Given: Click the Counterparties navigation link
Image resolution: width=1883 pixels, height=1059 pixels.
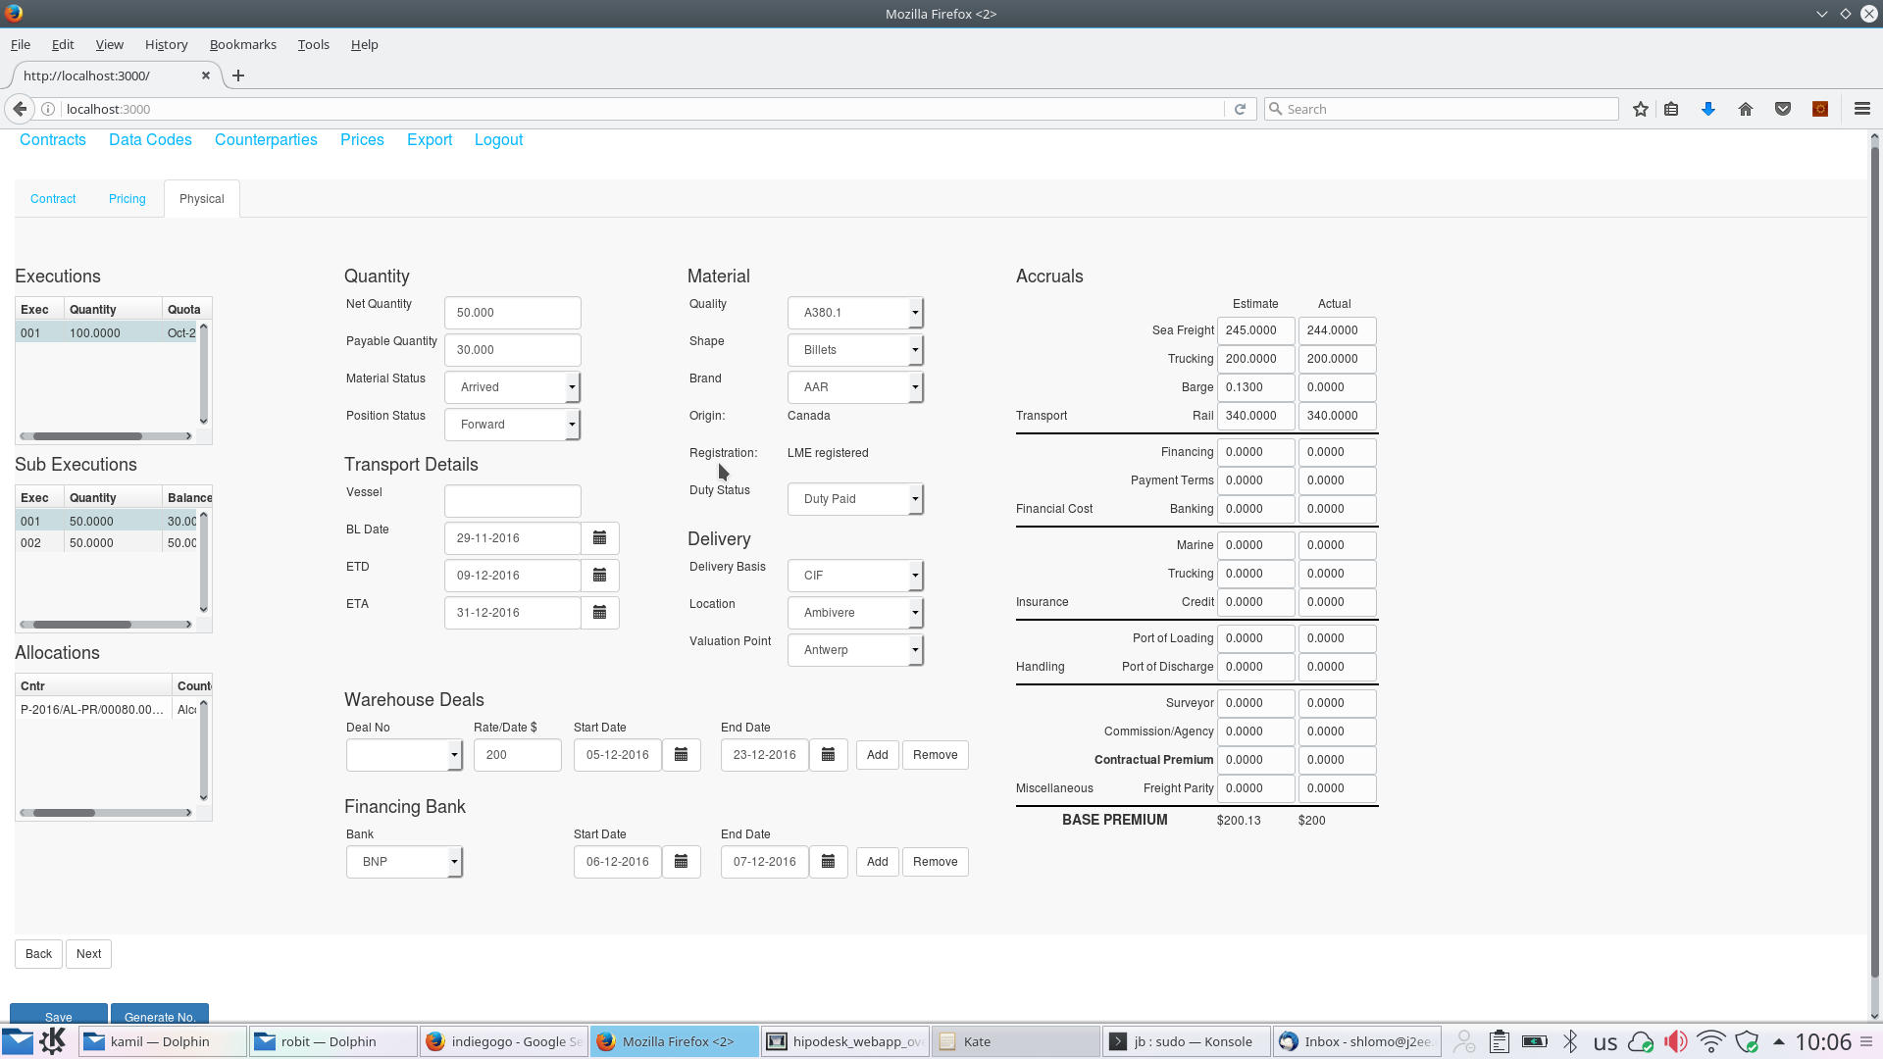Looking at the screenshot, I should coord(266,139).
